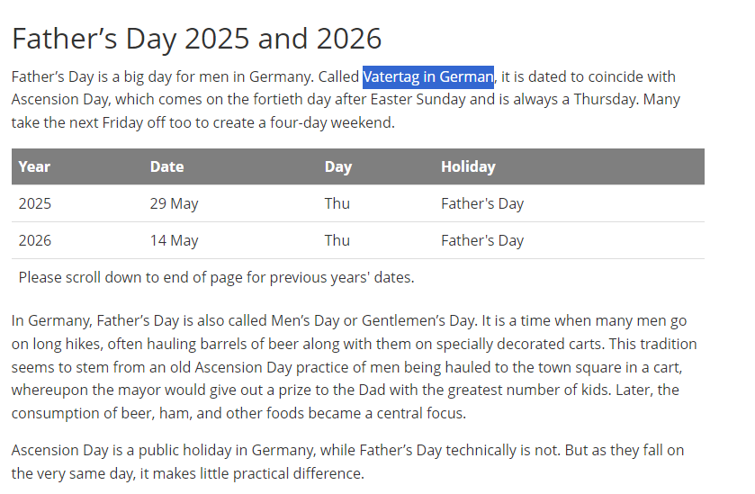
Task: Click the "Date" column header
Action: (x=166, y=166)
